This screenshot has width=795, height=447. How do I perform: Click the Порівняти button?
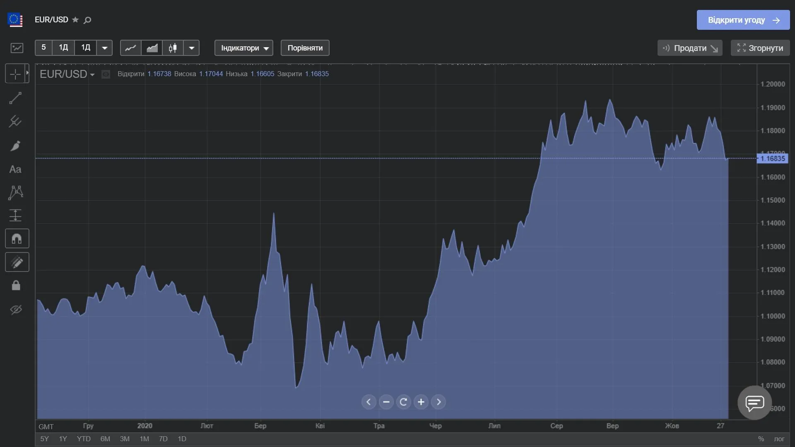(x=305, y=48)
